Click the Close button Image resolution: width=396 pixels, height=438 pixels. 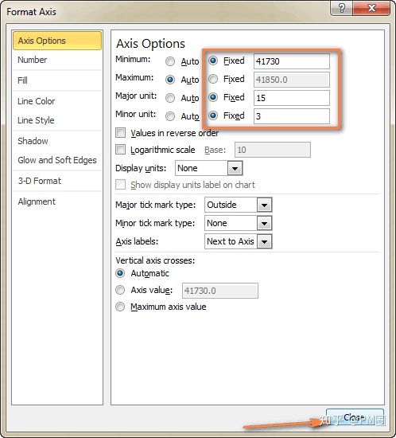355,417
